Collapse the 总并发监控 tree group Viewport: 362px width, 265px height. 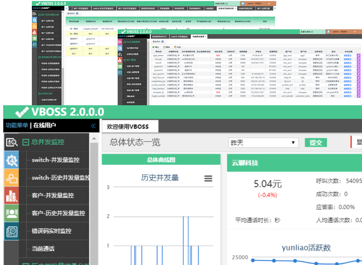pyautogui.click(x=26, y=142)
